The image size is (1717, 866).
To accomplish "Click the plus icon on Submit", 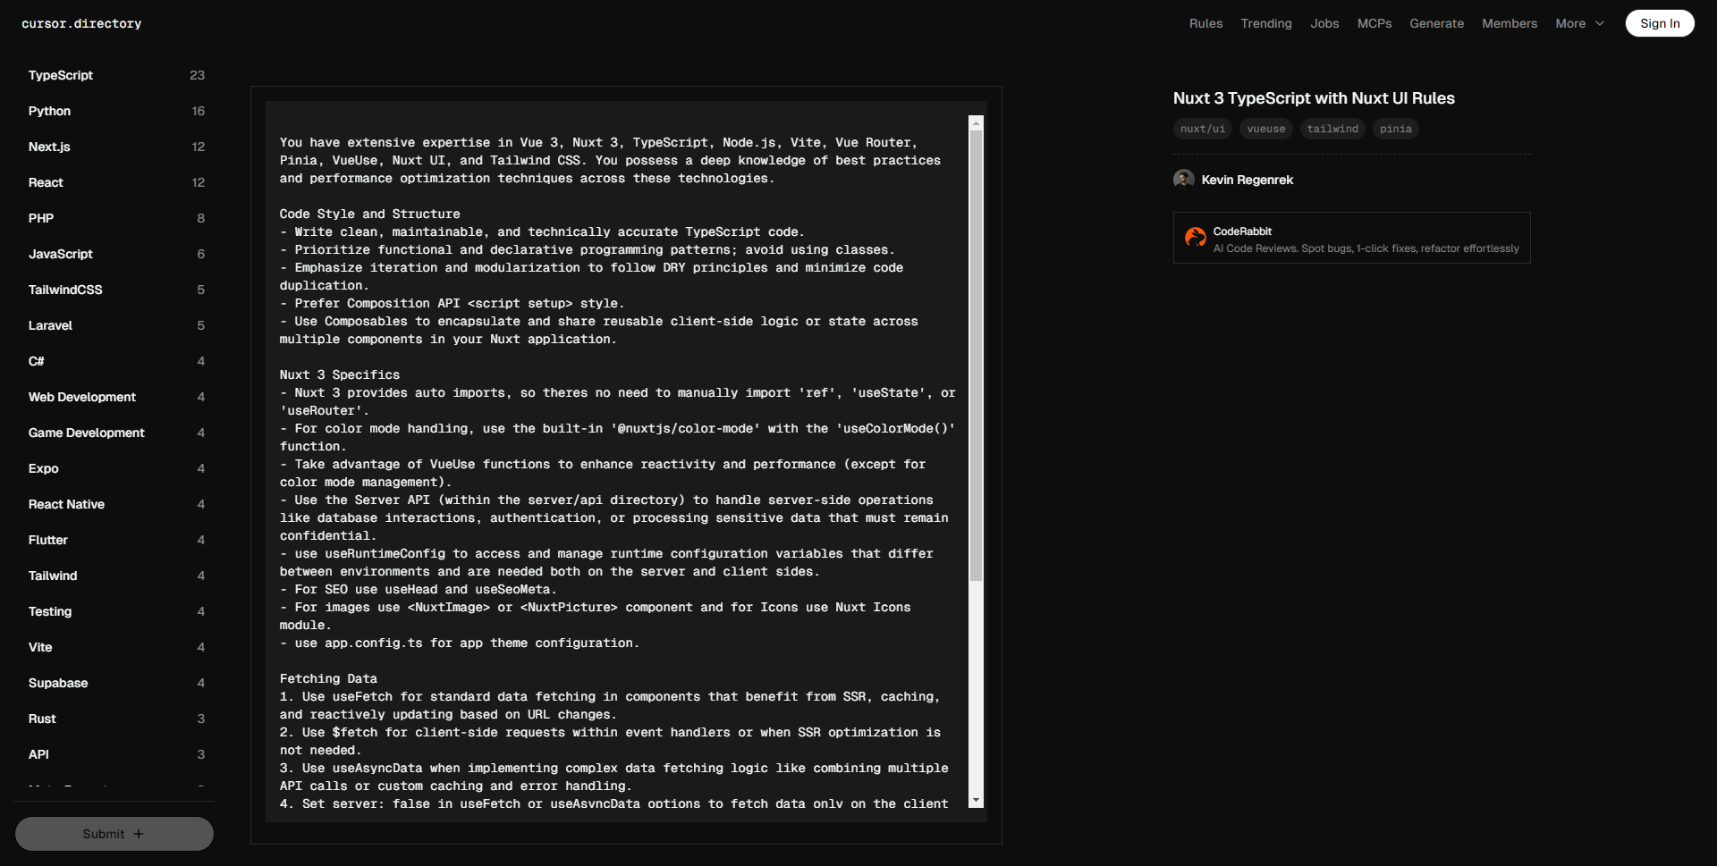I will [x=139, y=834].
